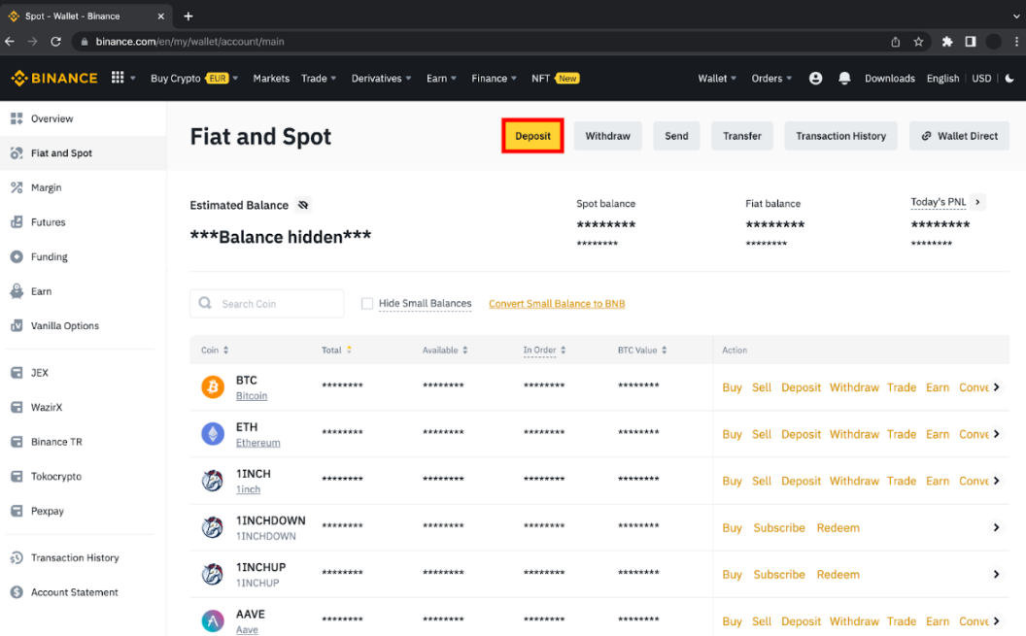Click the 1INCHUP coin icon

213,574
